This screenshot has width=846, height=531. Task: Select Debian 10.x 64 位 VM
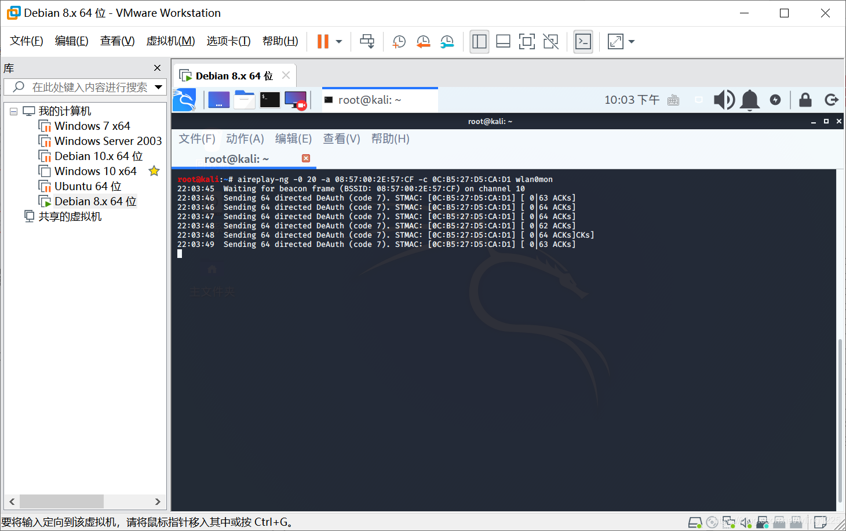pyautogui.click(x=99, y=156)
